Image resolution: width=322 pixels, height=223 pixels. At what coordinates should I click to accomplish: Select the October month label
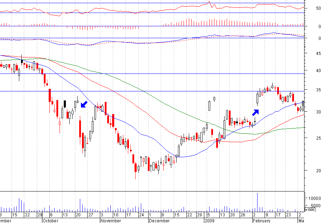tap(50, 221)
